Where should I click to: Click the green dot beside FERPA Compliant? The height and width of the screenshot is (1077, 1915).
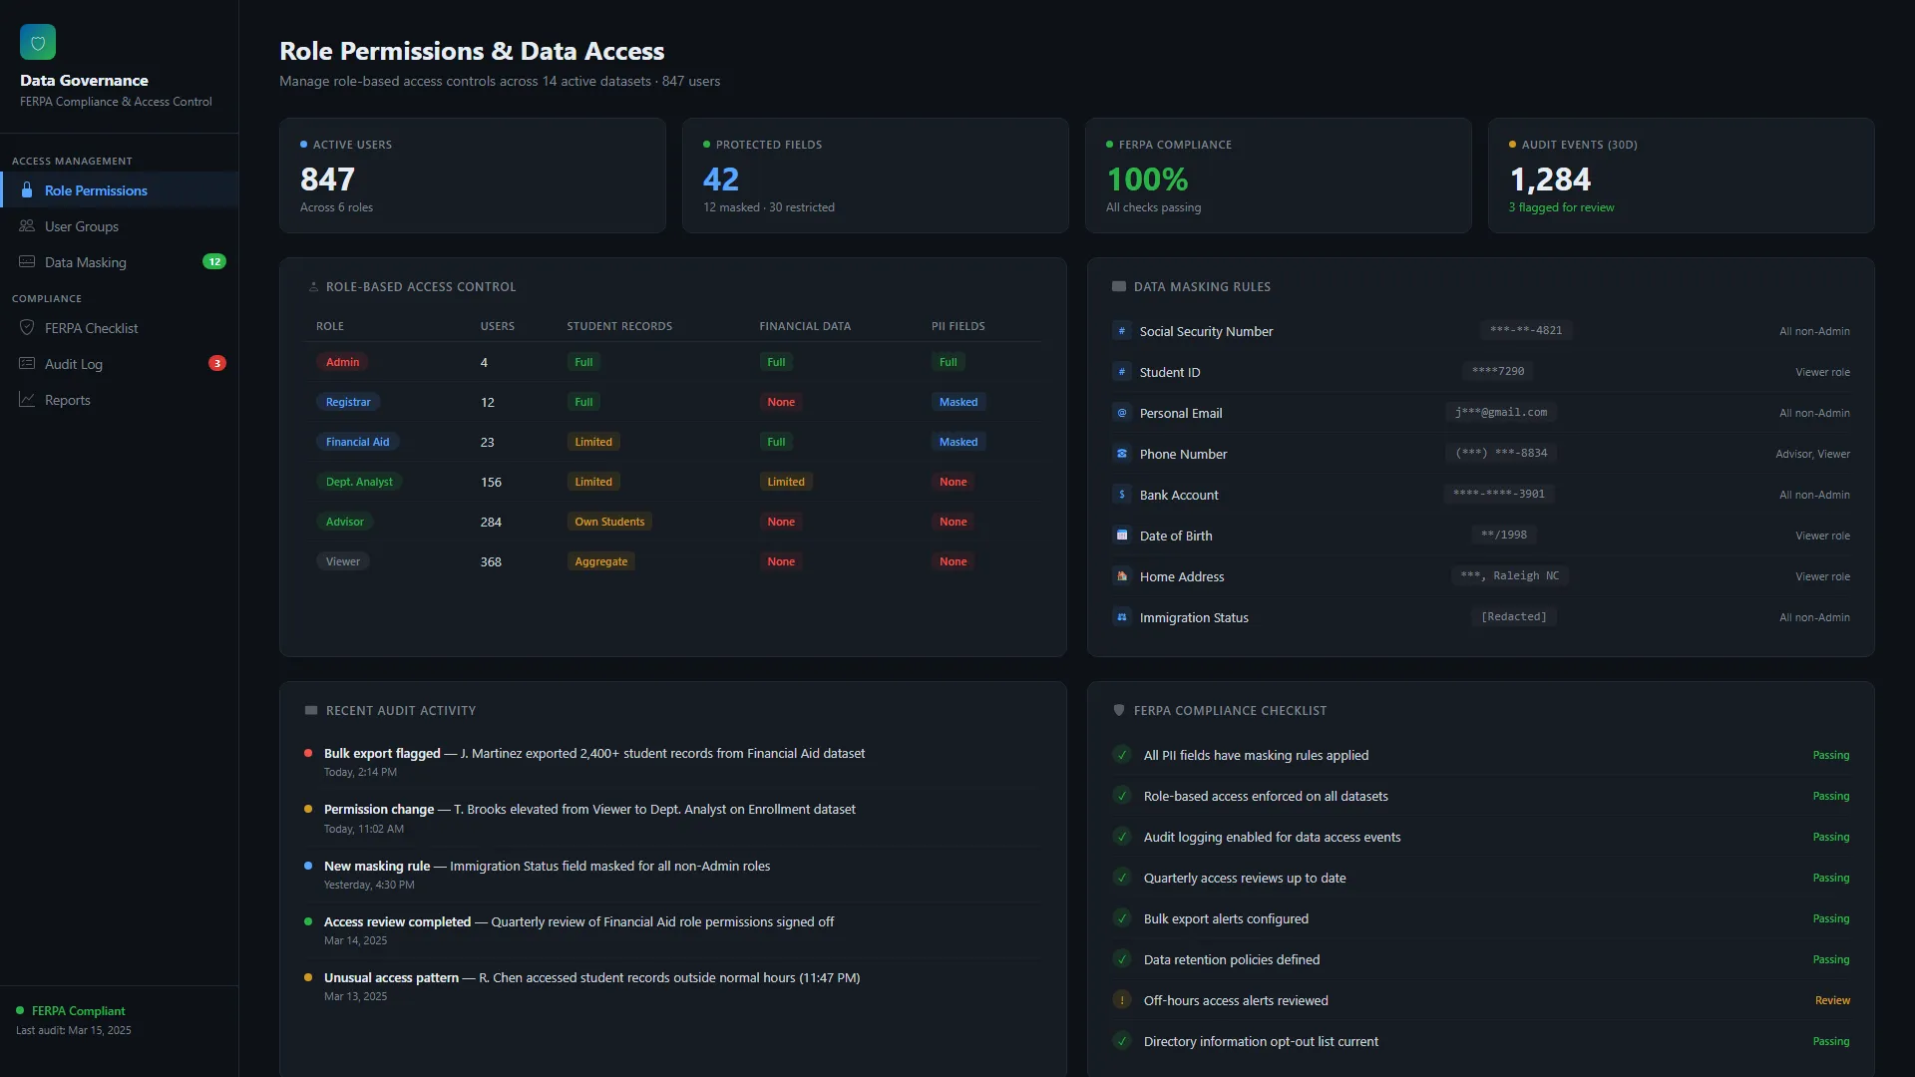click(20, 1010)
